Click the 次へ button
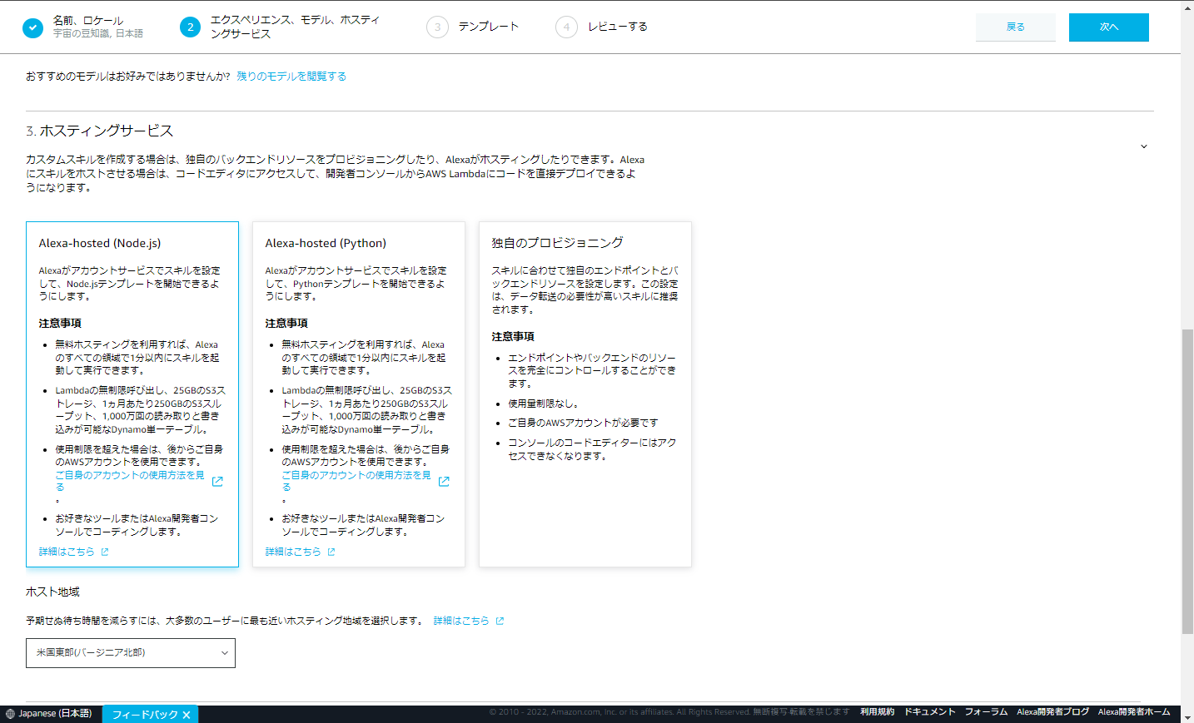 pos(1108,27)
